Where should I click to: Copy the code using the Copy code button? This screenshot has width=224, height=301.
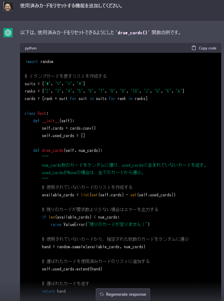[x=204, y=48]
